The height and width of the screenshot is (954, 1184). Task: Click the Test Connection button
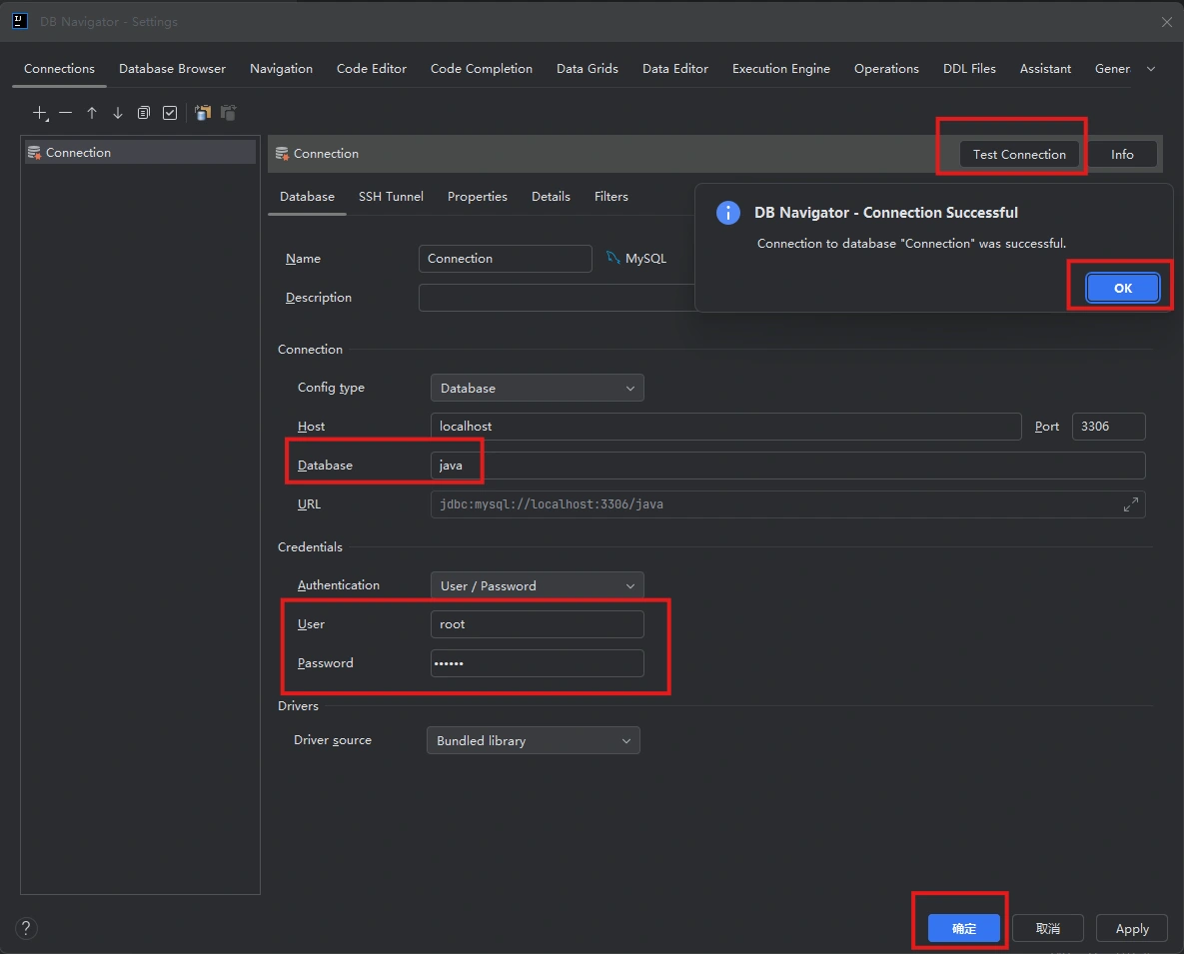pyautogui.click(x=1018, y=154)
